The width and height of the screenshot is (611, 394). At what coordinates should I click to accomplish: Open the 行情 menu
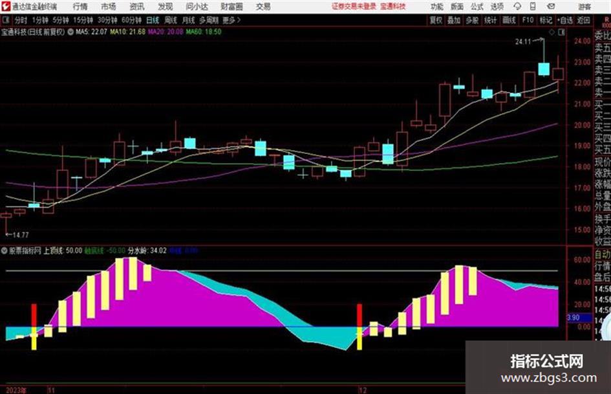[x=80, y=6]
